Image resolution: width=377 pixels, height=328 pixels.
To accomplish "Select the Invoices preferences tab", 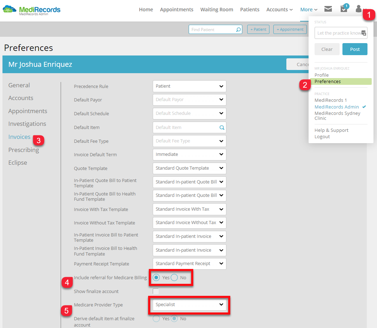I will pos(19,137).
